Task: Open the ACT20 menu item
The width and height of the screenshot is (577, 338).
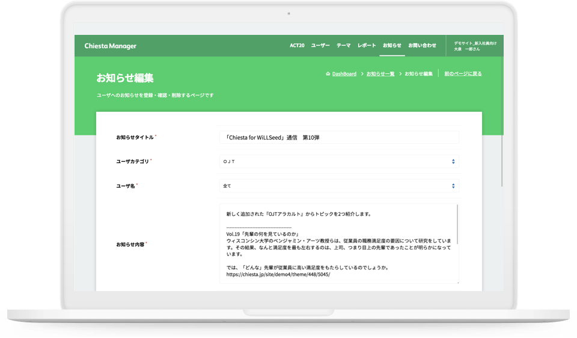Action: click(x=297, y=45)
